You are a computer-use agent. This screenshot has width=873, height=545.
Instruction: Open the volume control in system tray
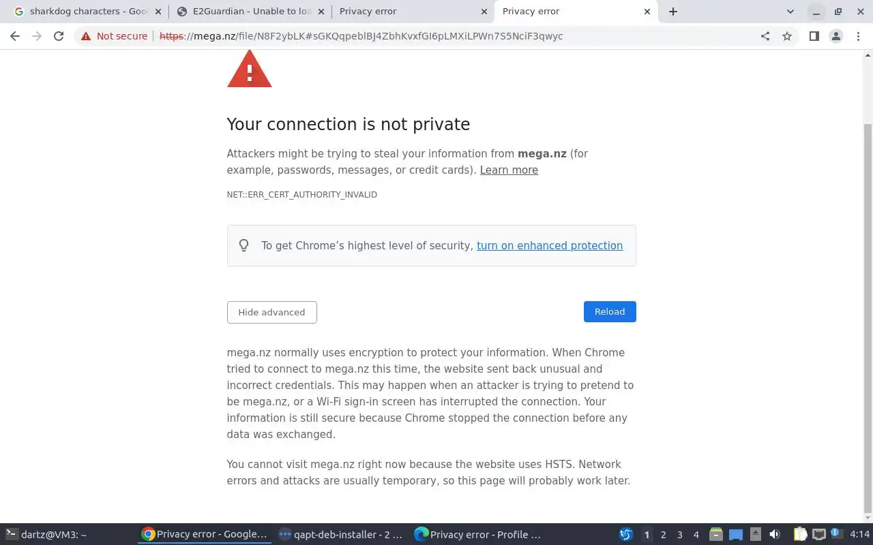click(x=774, y=535)
